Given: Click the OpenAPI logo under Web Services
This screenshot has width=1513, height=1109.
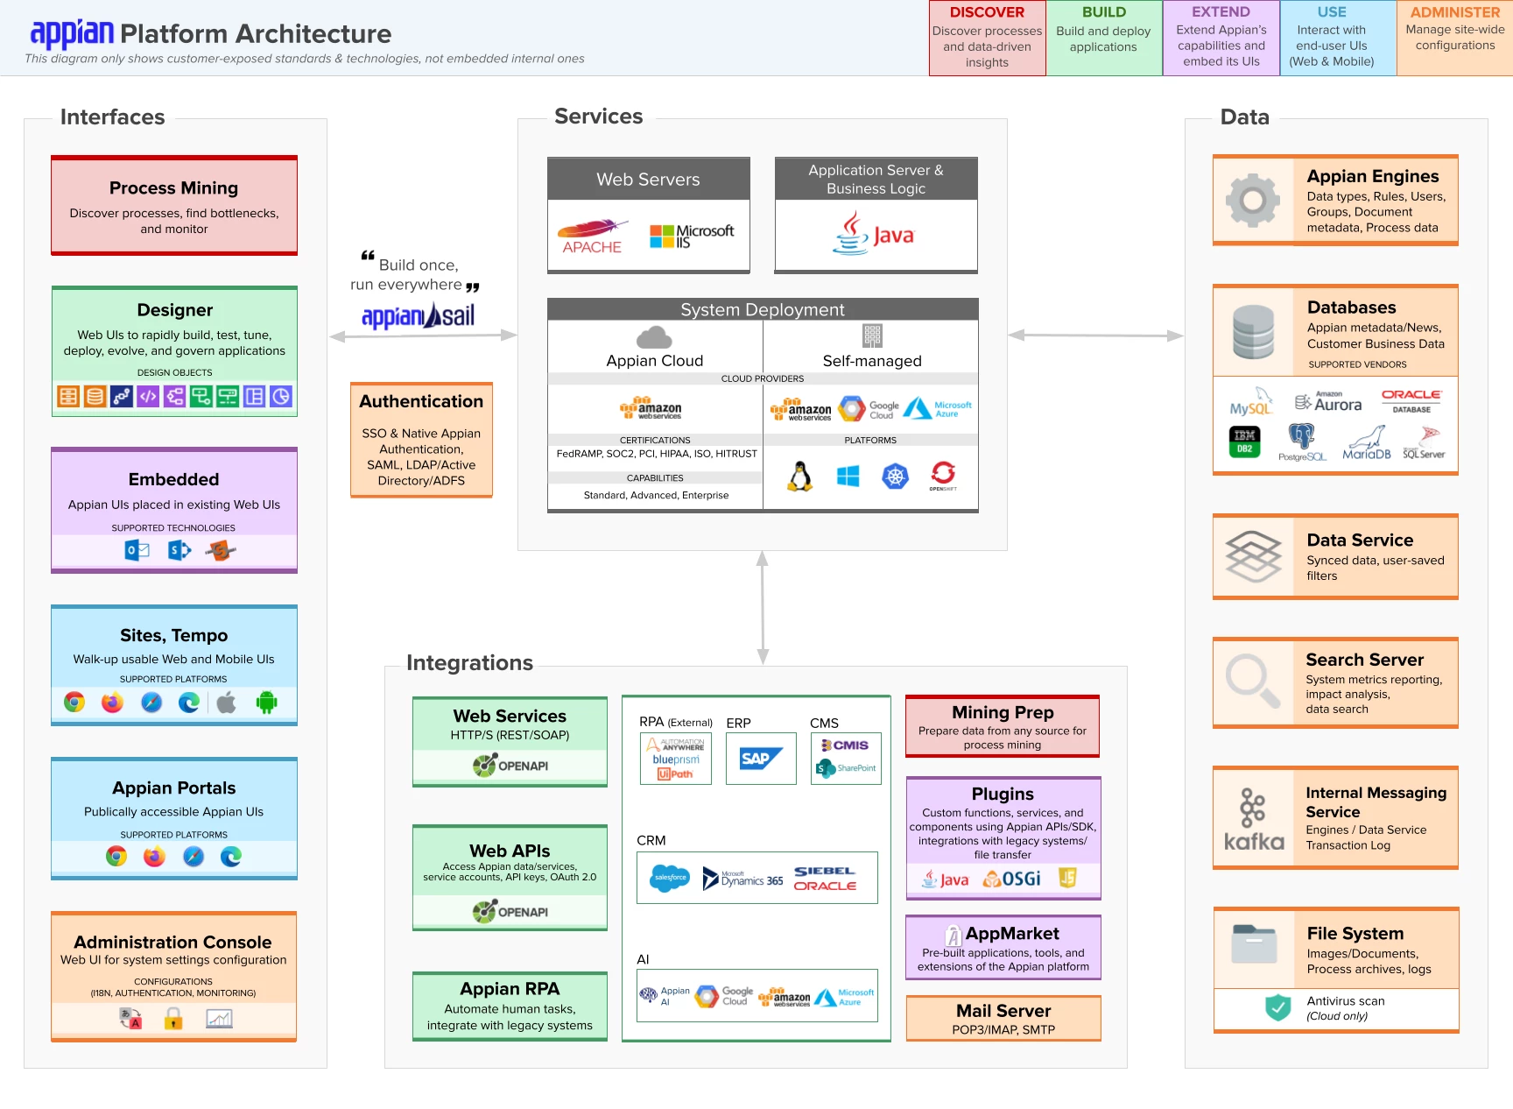Looking at the screenshot, I should (510, 766).
